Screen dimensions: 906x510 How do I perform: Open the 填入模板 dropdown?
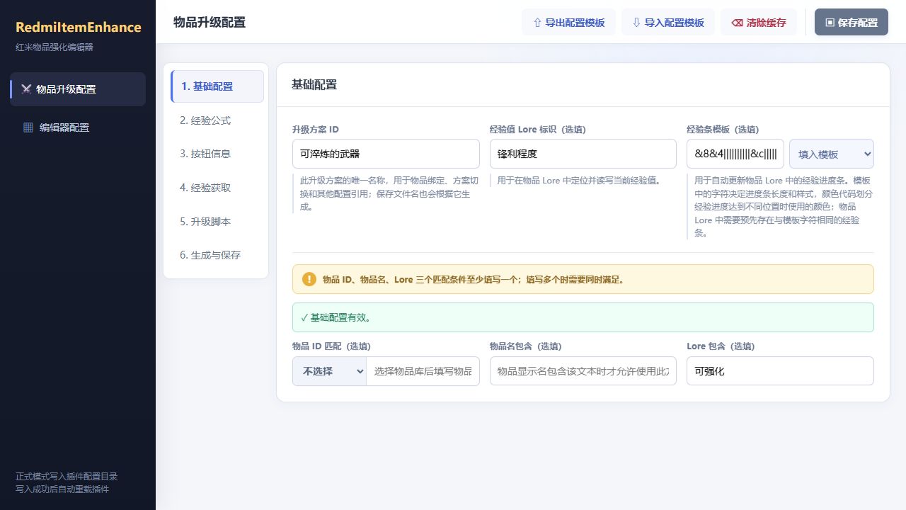coord(832,154)
